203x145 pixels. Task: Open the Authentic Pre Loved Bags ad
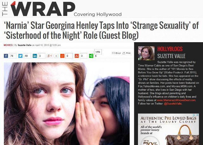click(x=168, y=129)
